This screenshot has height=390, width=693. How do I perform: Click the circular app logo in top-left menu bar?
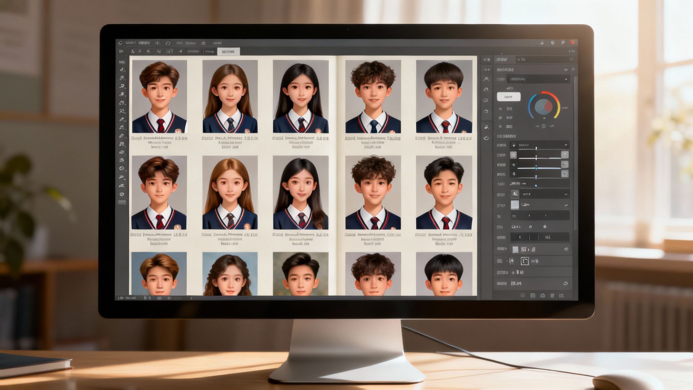point(120,43)
